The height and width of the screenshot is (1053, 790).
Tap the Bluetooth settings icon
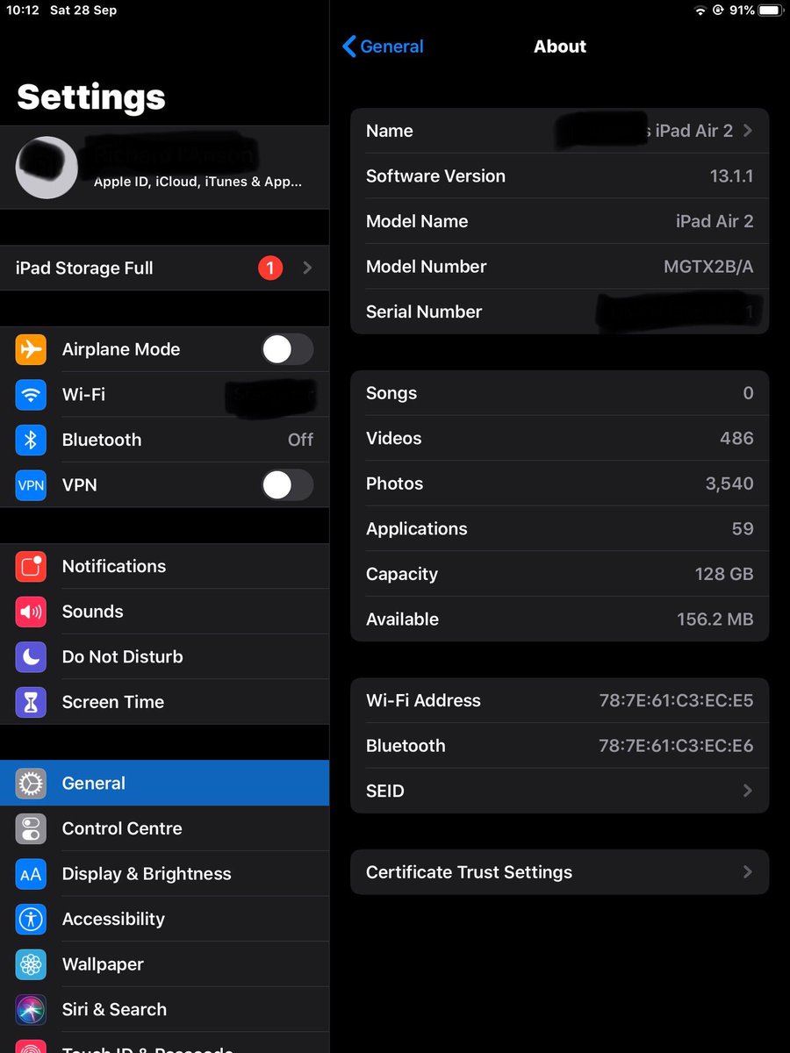click(x=31, y=440)
